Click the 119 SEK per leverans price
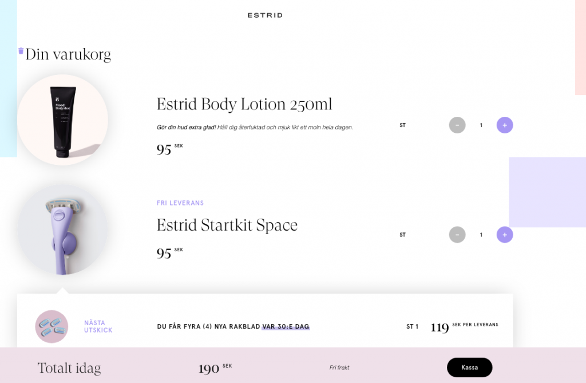This screenshot has height=383, width=586. pyautogui.click(x=464, y=327)
